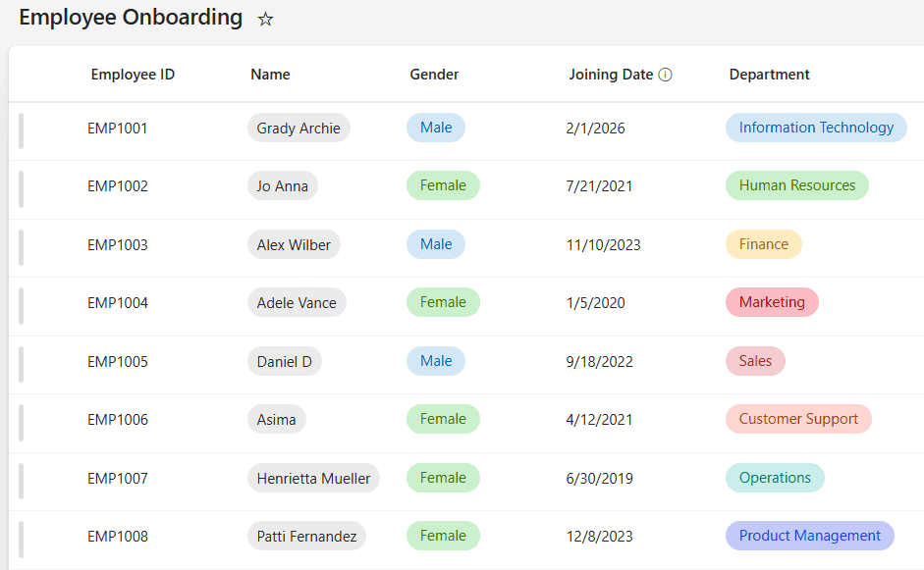Click the Patti Fernandez name chip
Image resolution: width=924 pixels, height=570 pixels.
point(306,536)
